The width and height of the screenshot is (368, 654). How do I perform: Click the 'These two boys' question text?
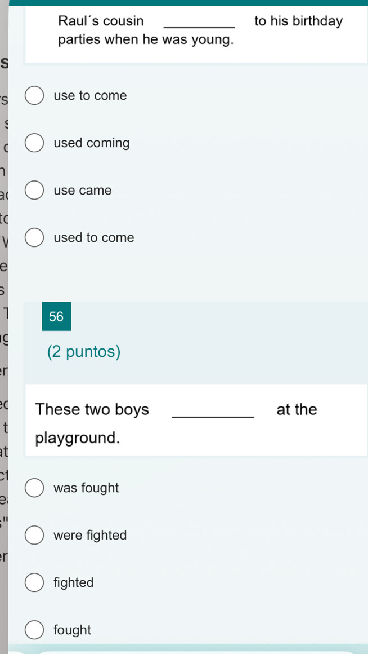coord(92,409)
